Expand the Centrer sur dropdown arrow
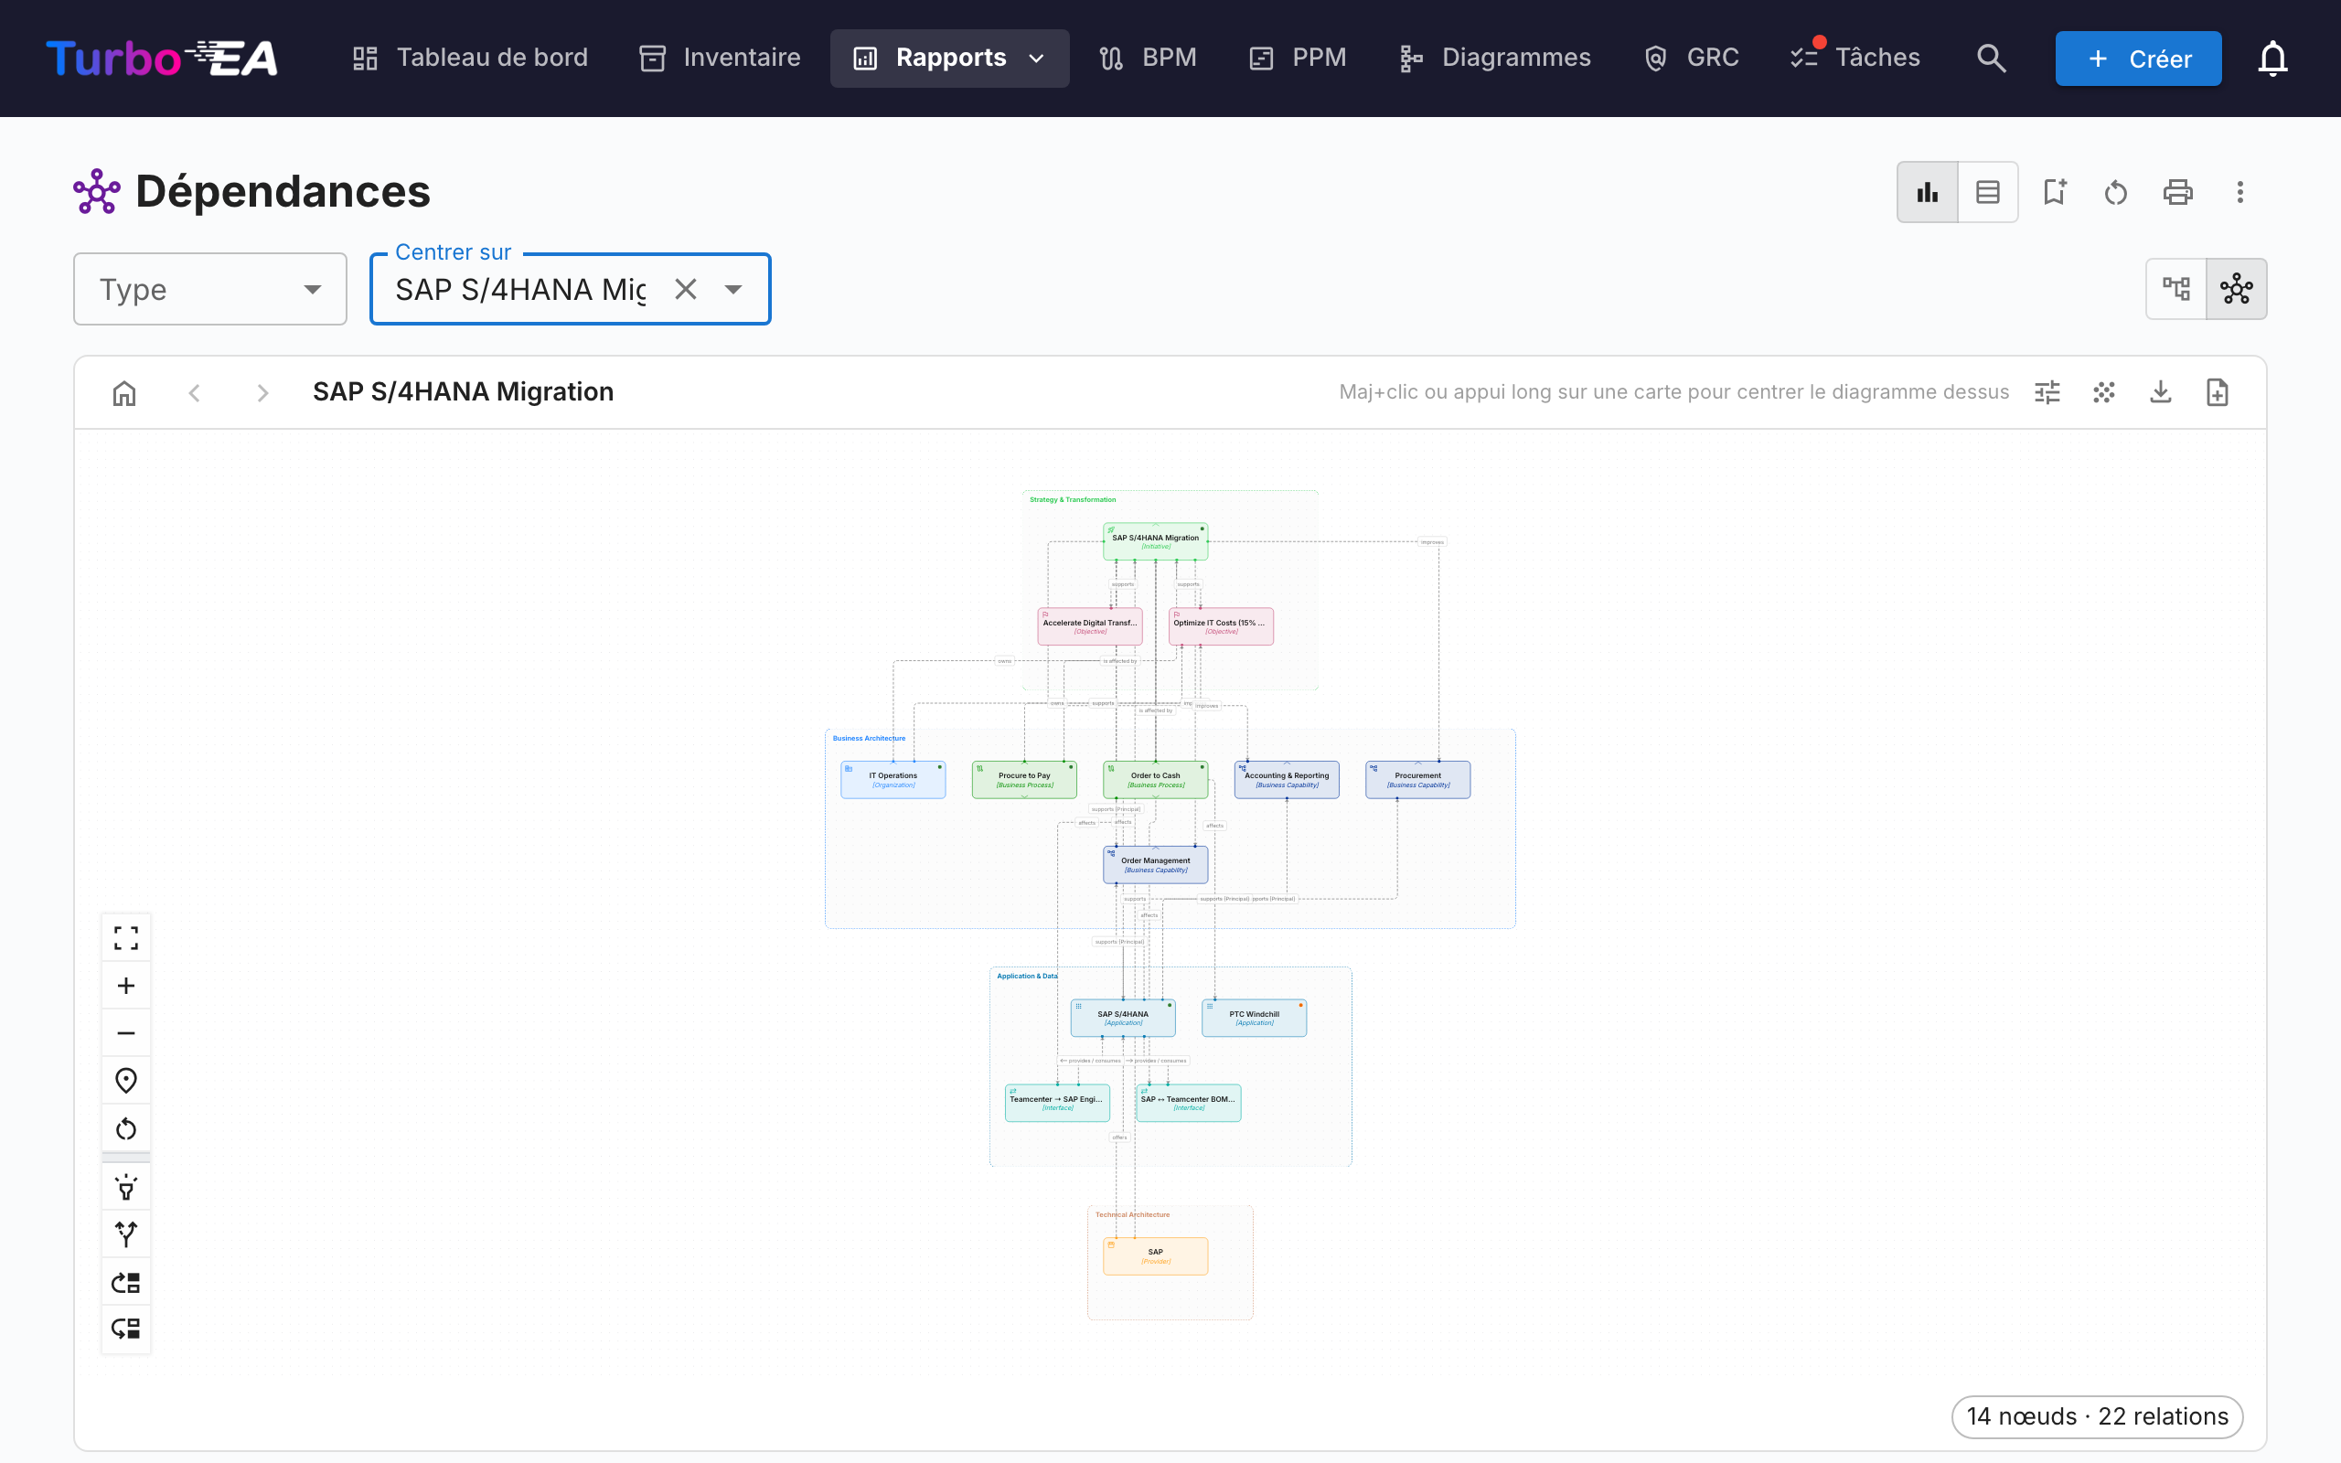The image size is (2341, 1463). click(733, 289)
